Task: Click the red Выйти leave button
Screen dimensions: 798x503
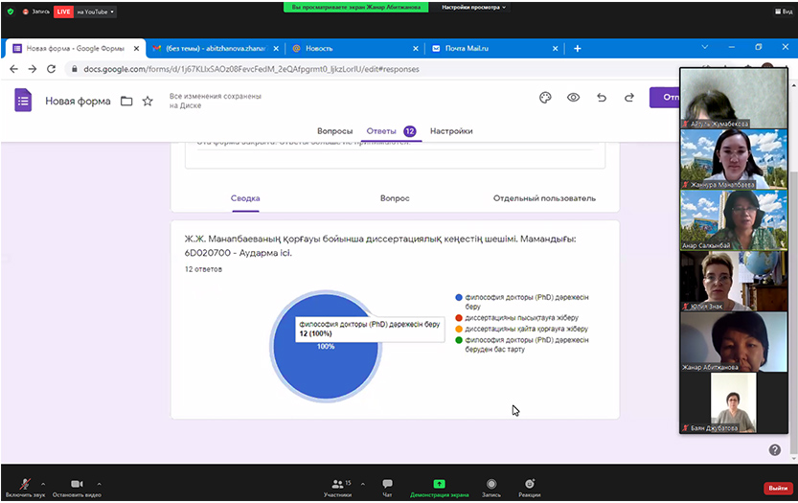Action: [777, 488]
